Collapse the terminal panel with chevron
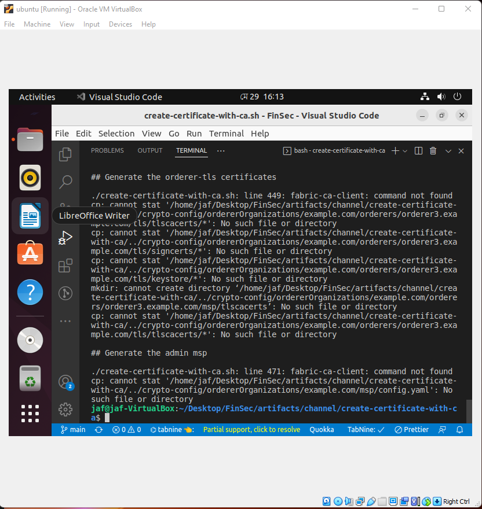The width and height of the screenshot is (482, 509). click(448, 150)
